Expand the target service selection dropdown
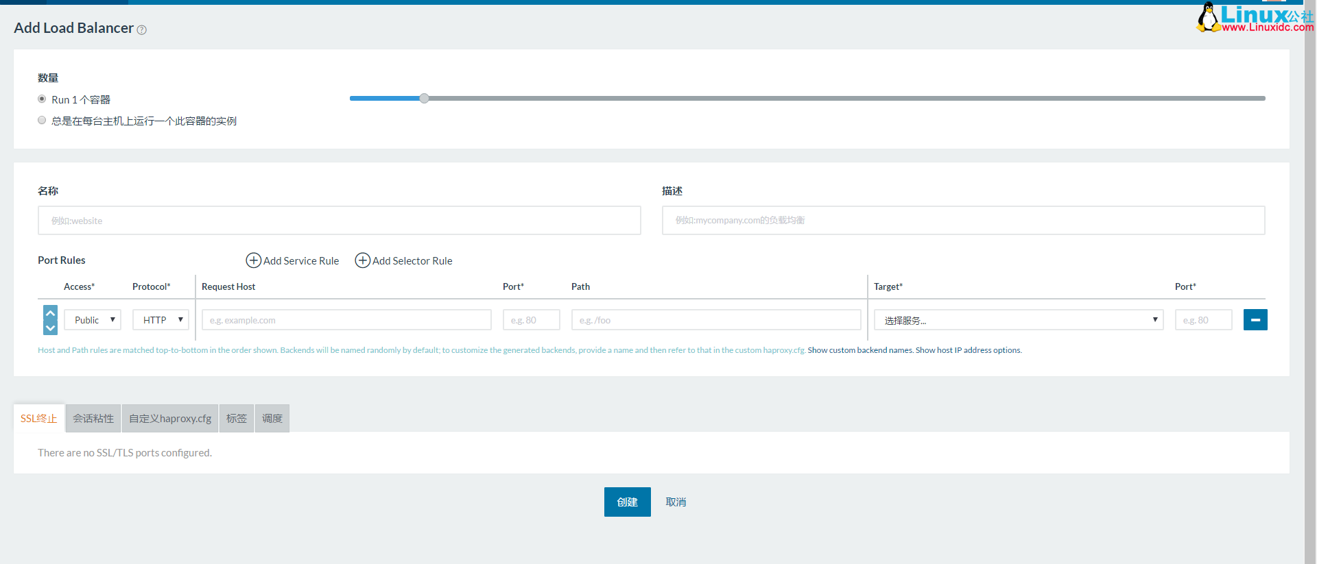 click(x=1018, y=320)
